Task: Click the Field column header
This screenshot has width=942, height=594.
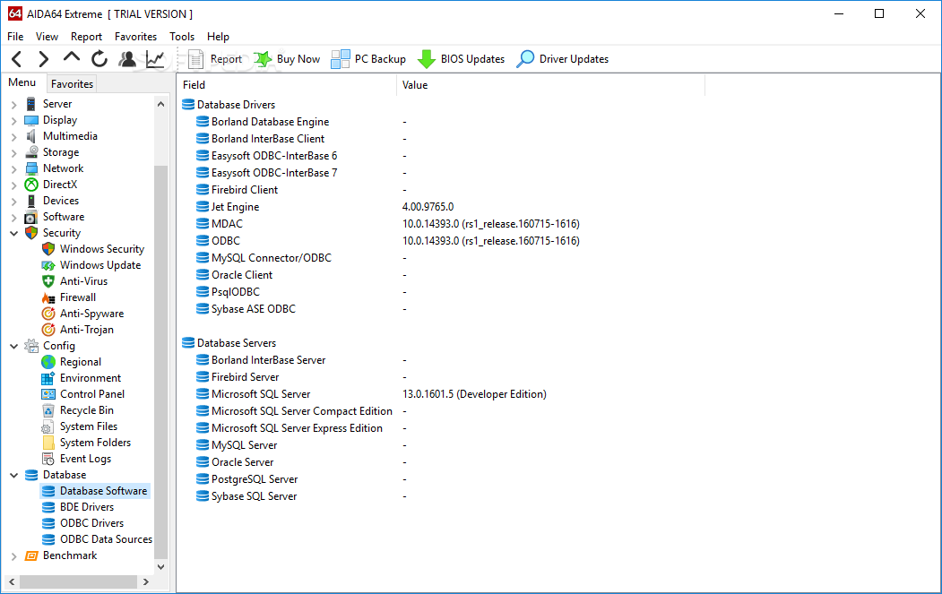Action: tap(287, 85)
